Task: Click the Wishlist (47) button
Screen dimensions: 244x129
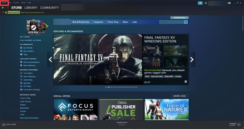Action: (x=179, y=18)
